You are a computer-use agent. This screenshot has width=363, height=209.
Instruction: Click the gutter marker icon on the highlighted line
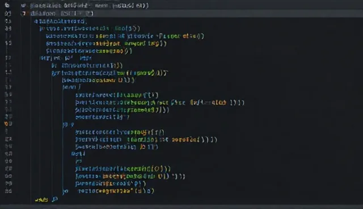[x=23, y=14]
